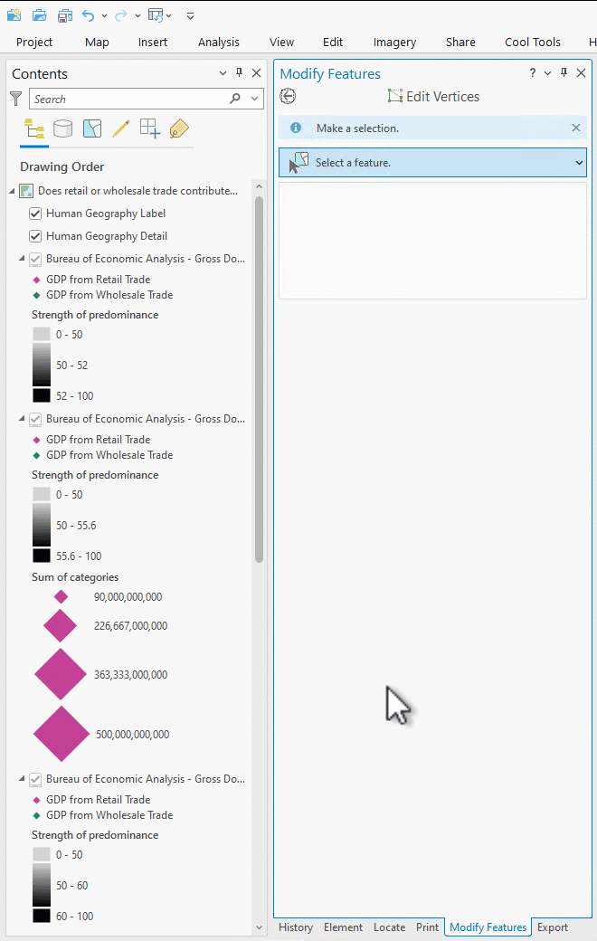
Task: Open the Project tab
Action: point(34,42)
